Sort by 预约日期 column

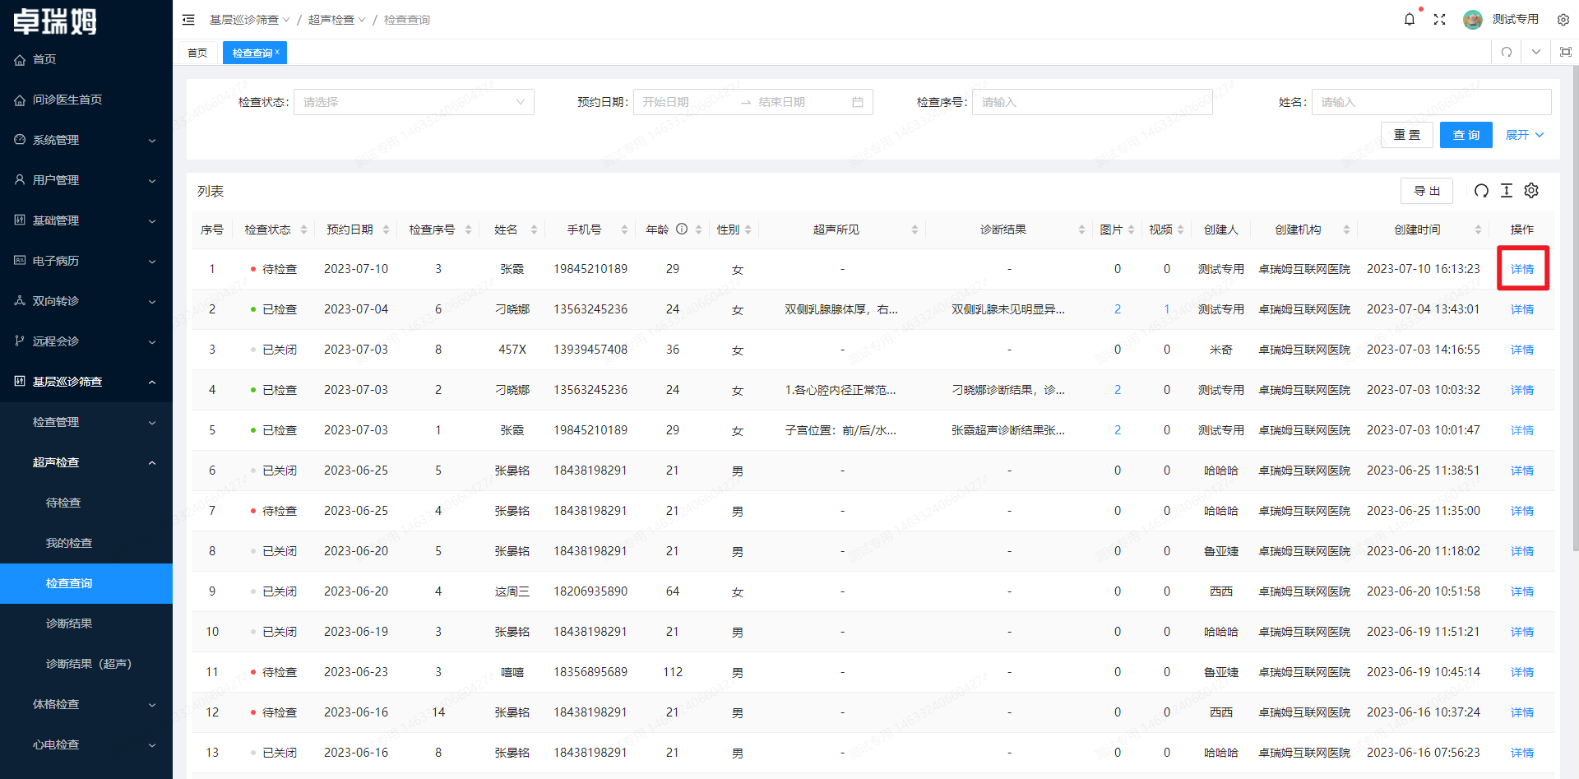(386, 230)
